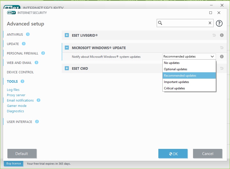Open Proxy server settings

(x=16, y=95)
